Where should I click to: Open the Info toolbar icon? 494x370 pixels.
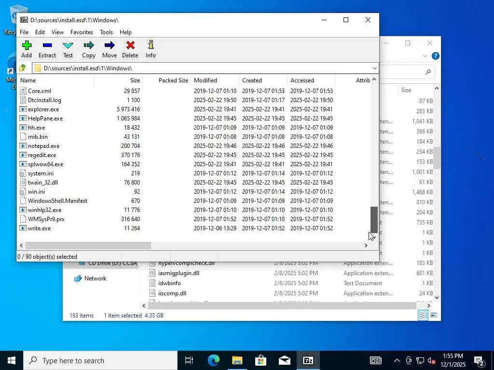click(x=151, y=45)
